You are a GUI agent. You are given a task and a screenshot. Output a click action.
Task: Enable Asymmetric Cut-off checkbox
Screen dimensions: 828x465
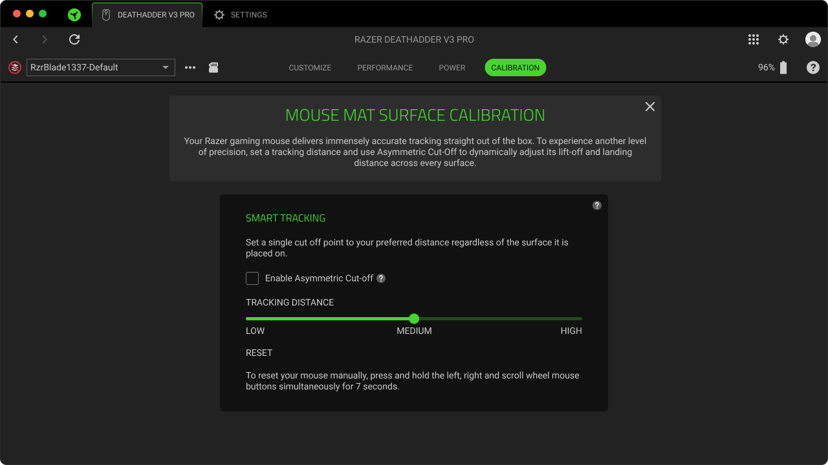(252, 278)
